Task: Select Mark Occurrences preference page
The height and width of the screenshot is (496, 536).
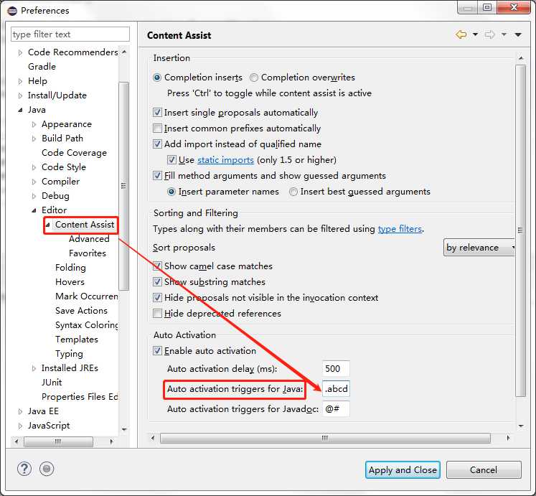Action: pyautogui.click(x=87, y=296)
